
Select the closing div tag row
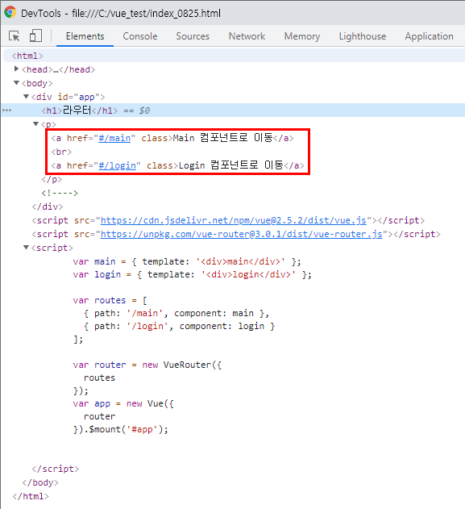48,207
